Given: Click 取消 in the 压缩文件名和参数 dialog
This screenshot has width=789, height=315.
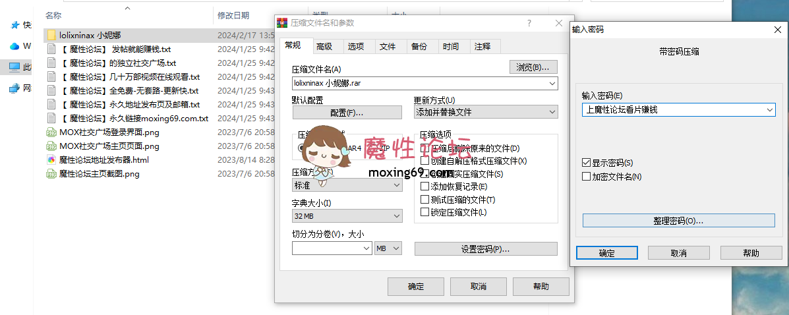Looking at the screenshot, I should coord(479,286).
